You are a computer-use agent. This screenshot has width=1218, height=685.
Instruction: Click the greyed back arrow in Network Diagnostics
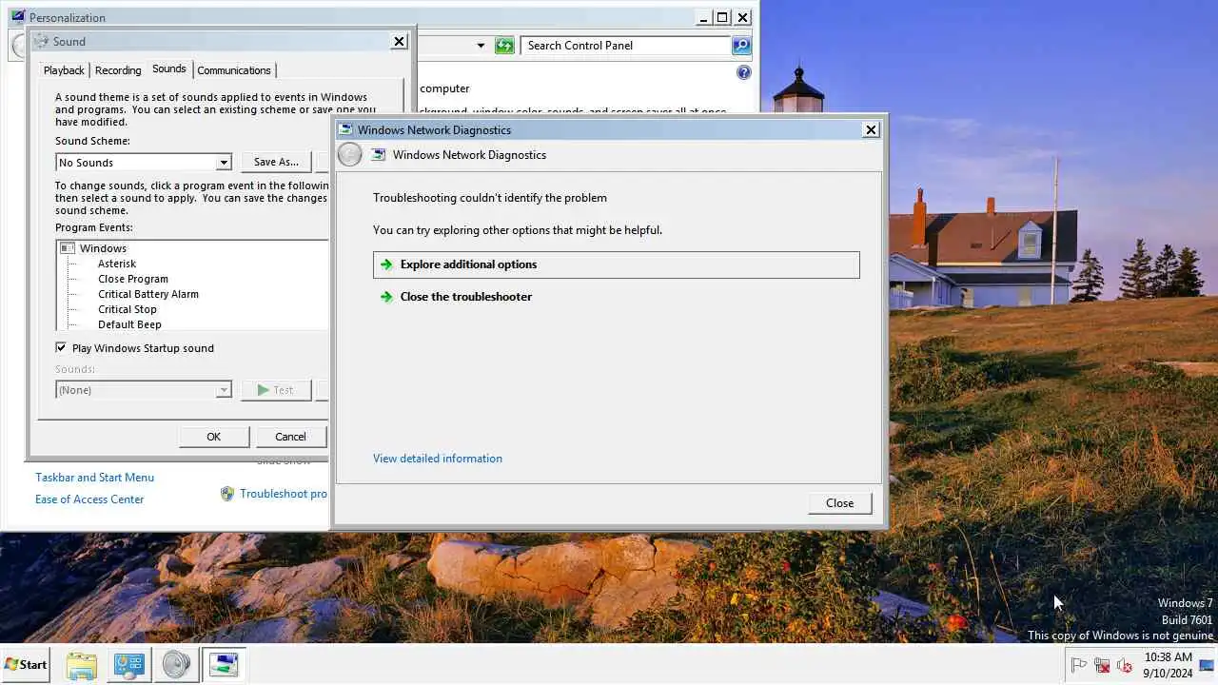(x=350, y=155)
